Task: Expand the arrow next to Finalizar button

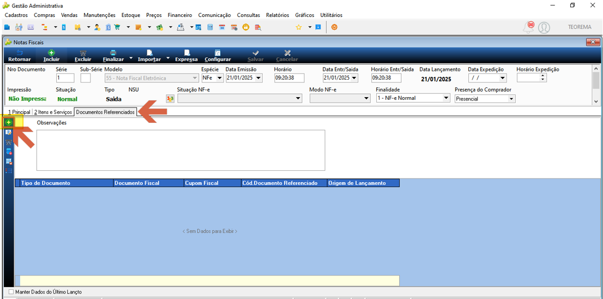Action: [x=131, y=58]
